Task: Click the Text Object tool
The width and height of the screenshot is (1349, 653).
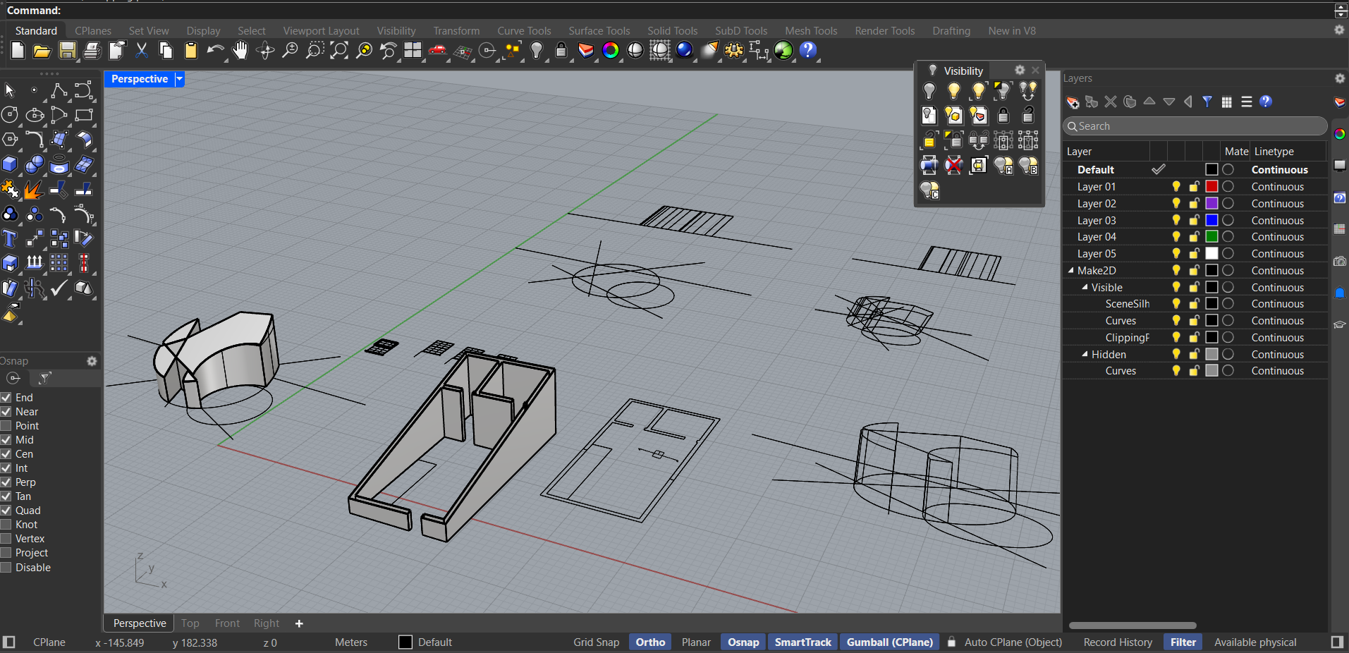Action: point(10,239)
